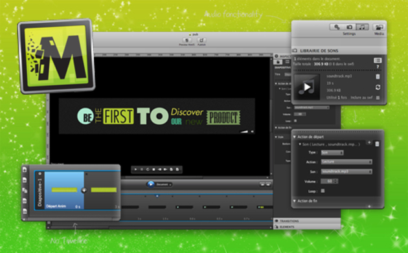
Task: Toggle the 'Inclure au swf' checkbox
Action: [x=378, y=98]
